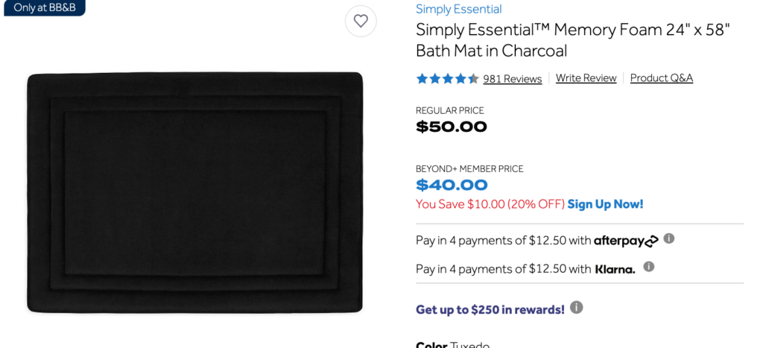Open the Simply Essential brand link
This screenshot has width=763, height=348.
[x=458, y=9]
